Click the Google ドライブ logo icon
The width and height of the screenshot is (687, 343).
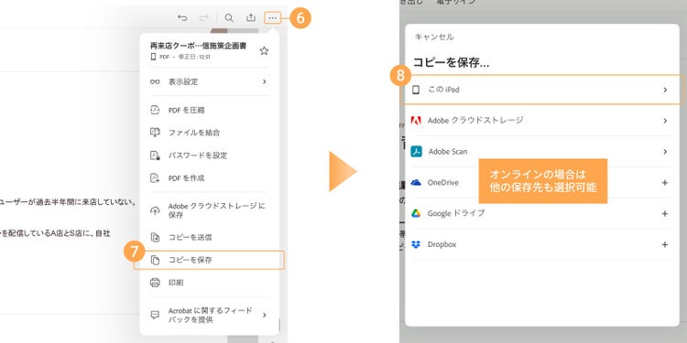416,213
